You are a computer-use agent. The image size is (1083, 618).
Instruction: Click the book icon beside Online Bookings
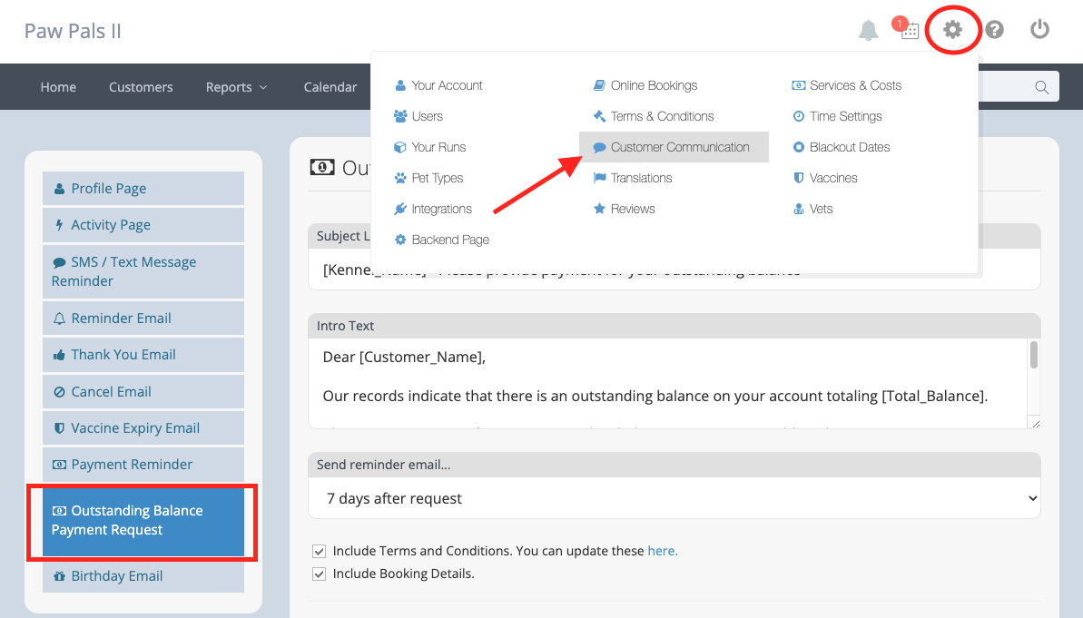point(599,85)
